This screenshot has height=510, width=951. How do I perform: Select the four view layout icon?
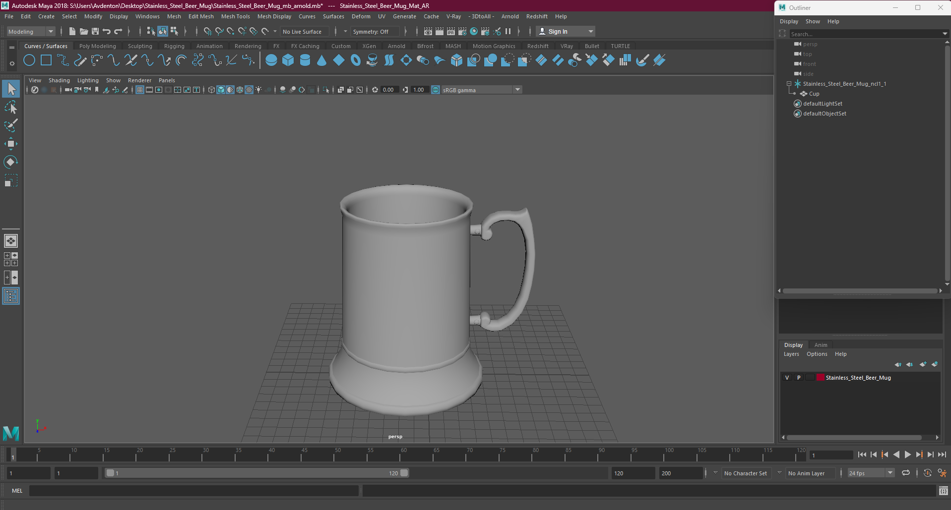pyautogui.click(x=11, y=259)
